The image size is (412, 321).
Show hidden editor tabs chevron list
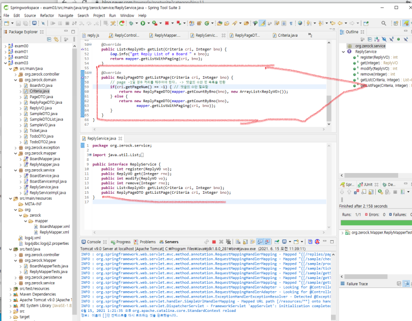click(x=310, y=35)
